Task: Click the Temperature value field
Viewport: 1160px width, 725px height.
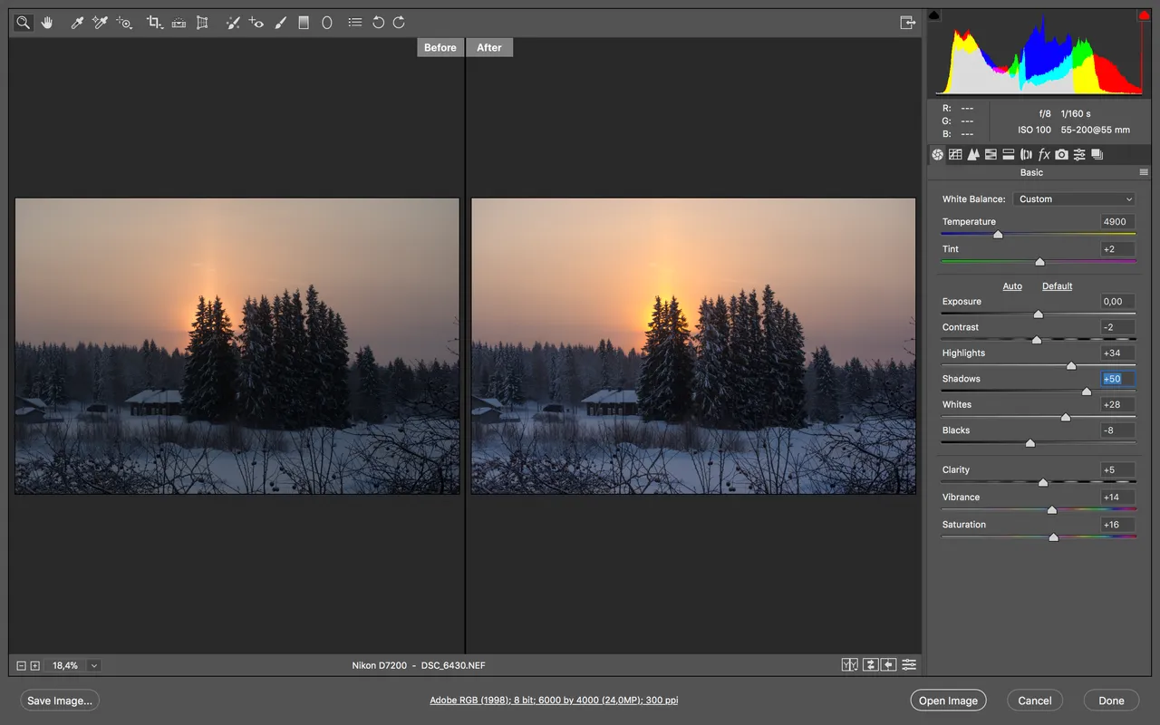Action: point(1118,222)
